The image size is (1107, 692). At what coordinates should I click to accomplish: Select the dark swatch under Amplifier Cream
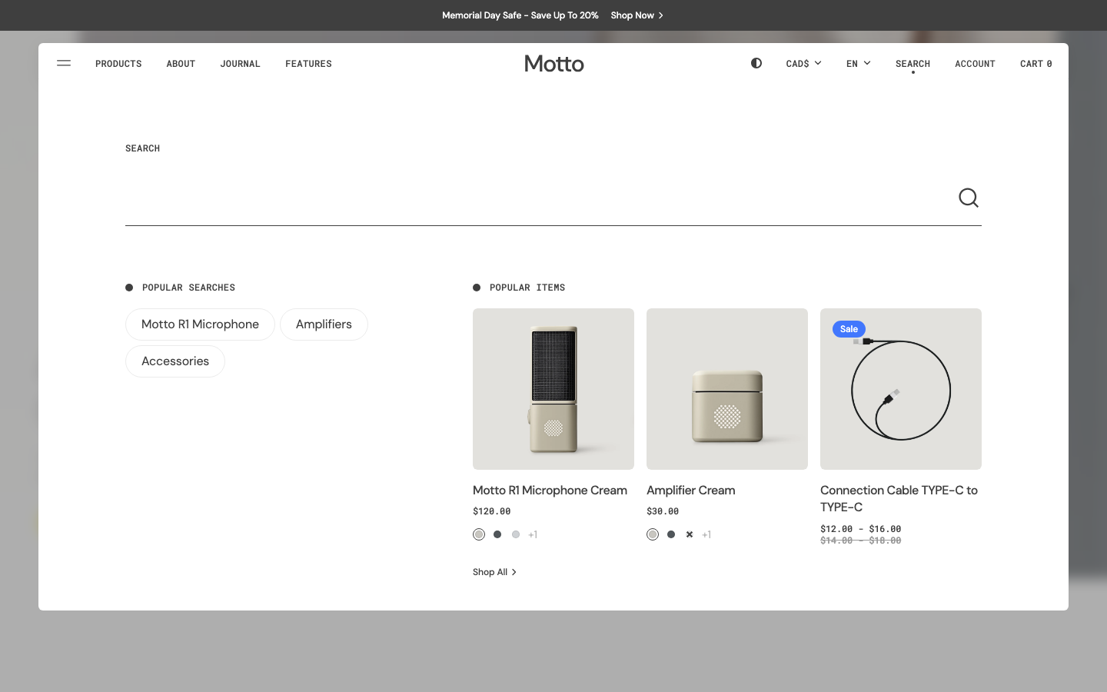coord(671,534)
